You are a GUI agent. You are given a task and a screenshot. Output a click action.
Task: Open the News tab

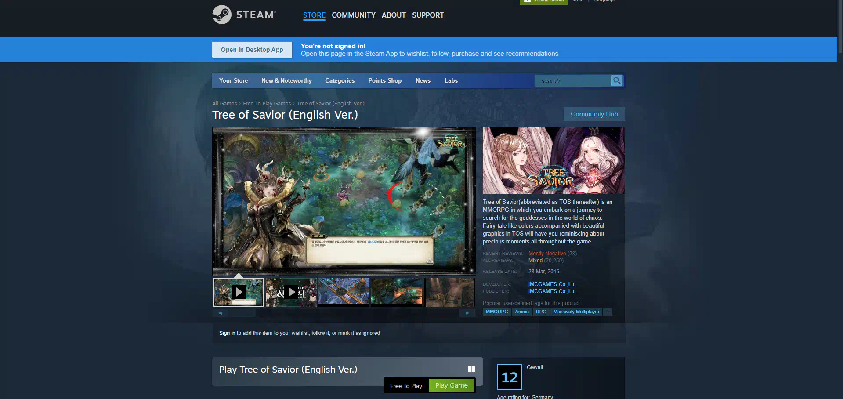click(x=423, y=80)
